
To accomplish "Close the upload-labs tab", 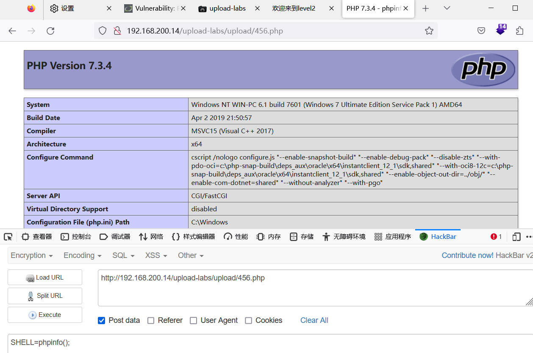I will (257, 8).
